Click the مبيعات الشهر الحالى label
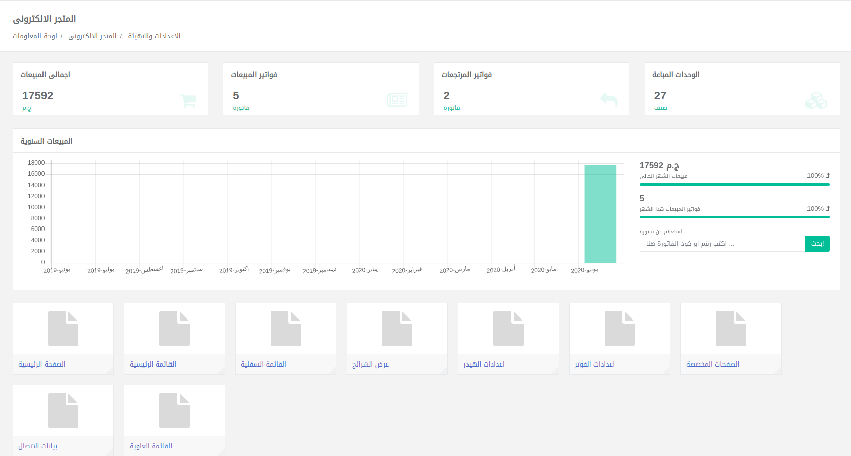The width and height of the screenshot is (851, 456). coord(663,176)
